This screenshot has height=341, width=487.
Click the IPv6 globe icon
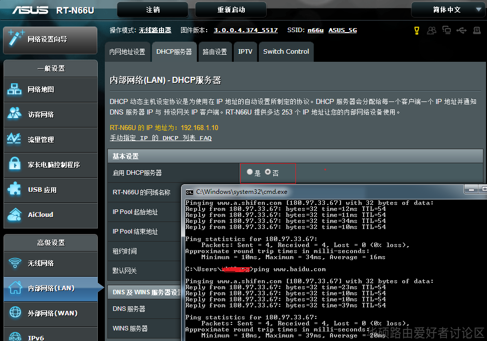click(x=15, y=336)
